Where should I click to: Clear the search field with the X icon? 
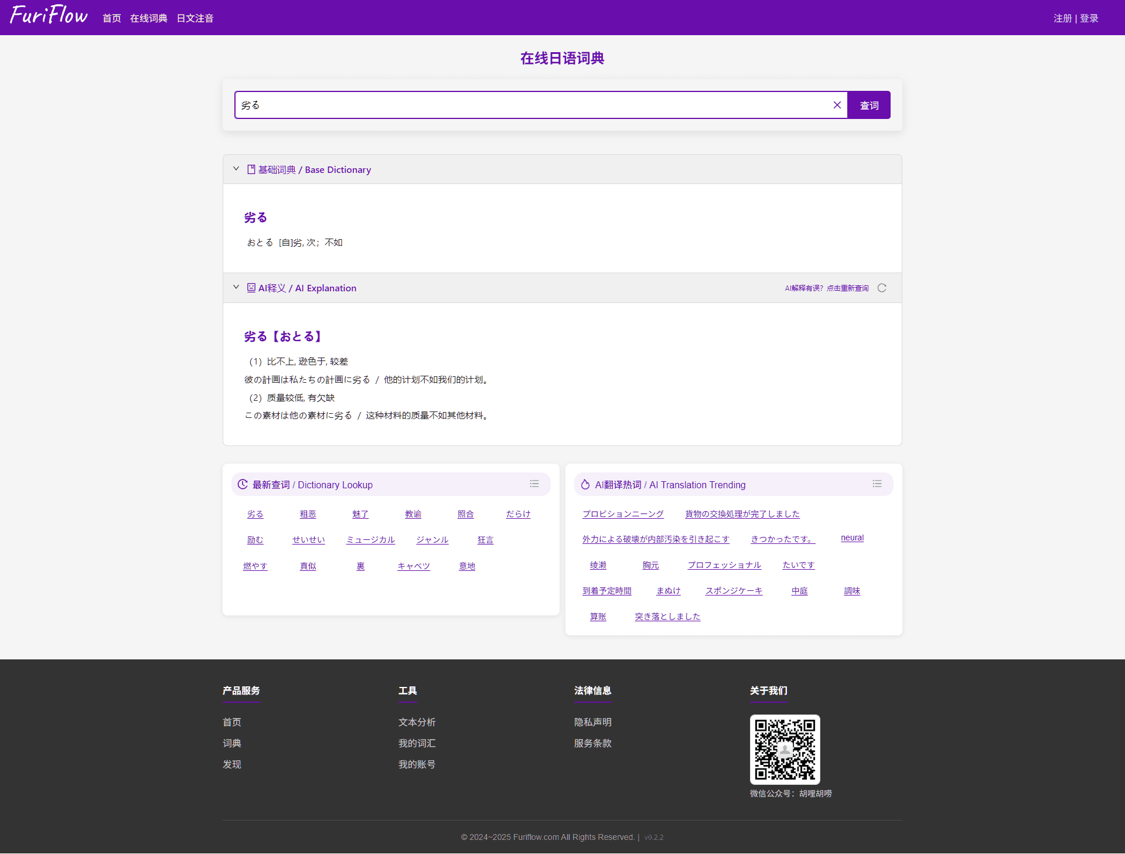click(837, 105)
